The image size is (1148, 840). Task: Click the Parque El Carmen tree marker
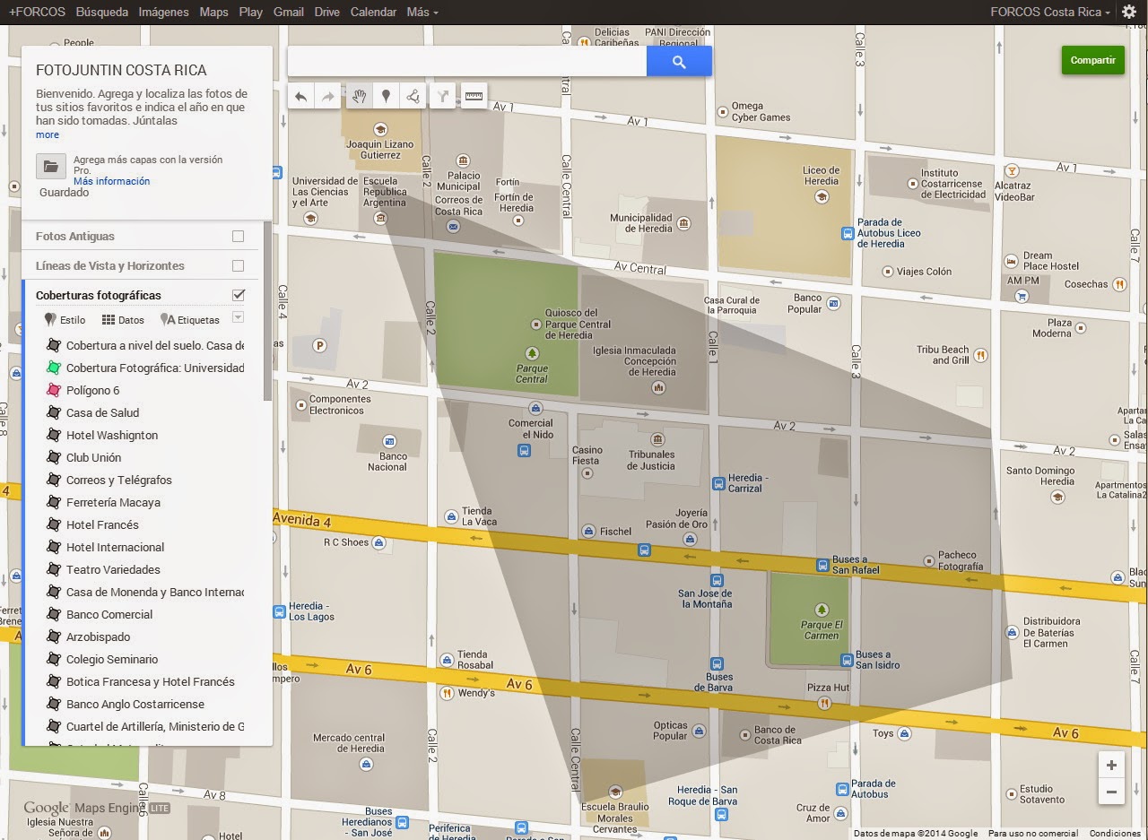(822, 611)
